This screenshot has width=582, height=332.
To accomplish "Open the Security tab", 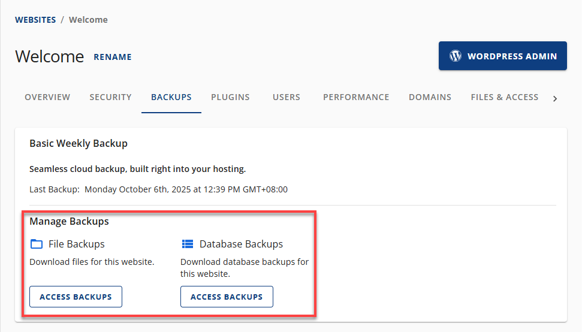I will 110,97.
